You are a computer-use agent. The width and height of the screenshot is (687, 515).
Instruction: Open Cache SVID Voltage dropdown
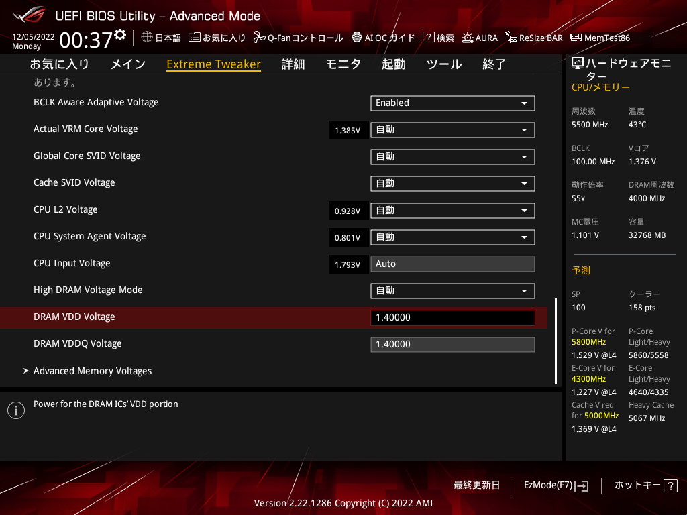(x=453, y=184)
